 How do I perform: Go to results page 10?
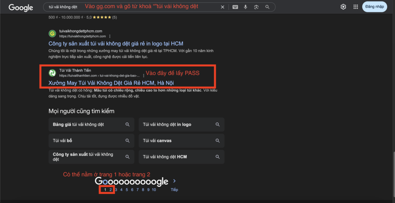tap(154, 190)
